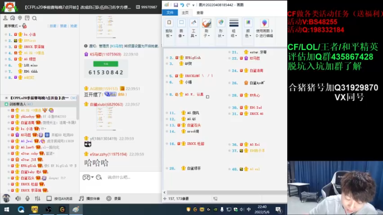Image resolution: width=383 pixels, height=215 pixels.
Task: Click the middle blue link above mic list
Action: tap(63, 26)
